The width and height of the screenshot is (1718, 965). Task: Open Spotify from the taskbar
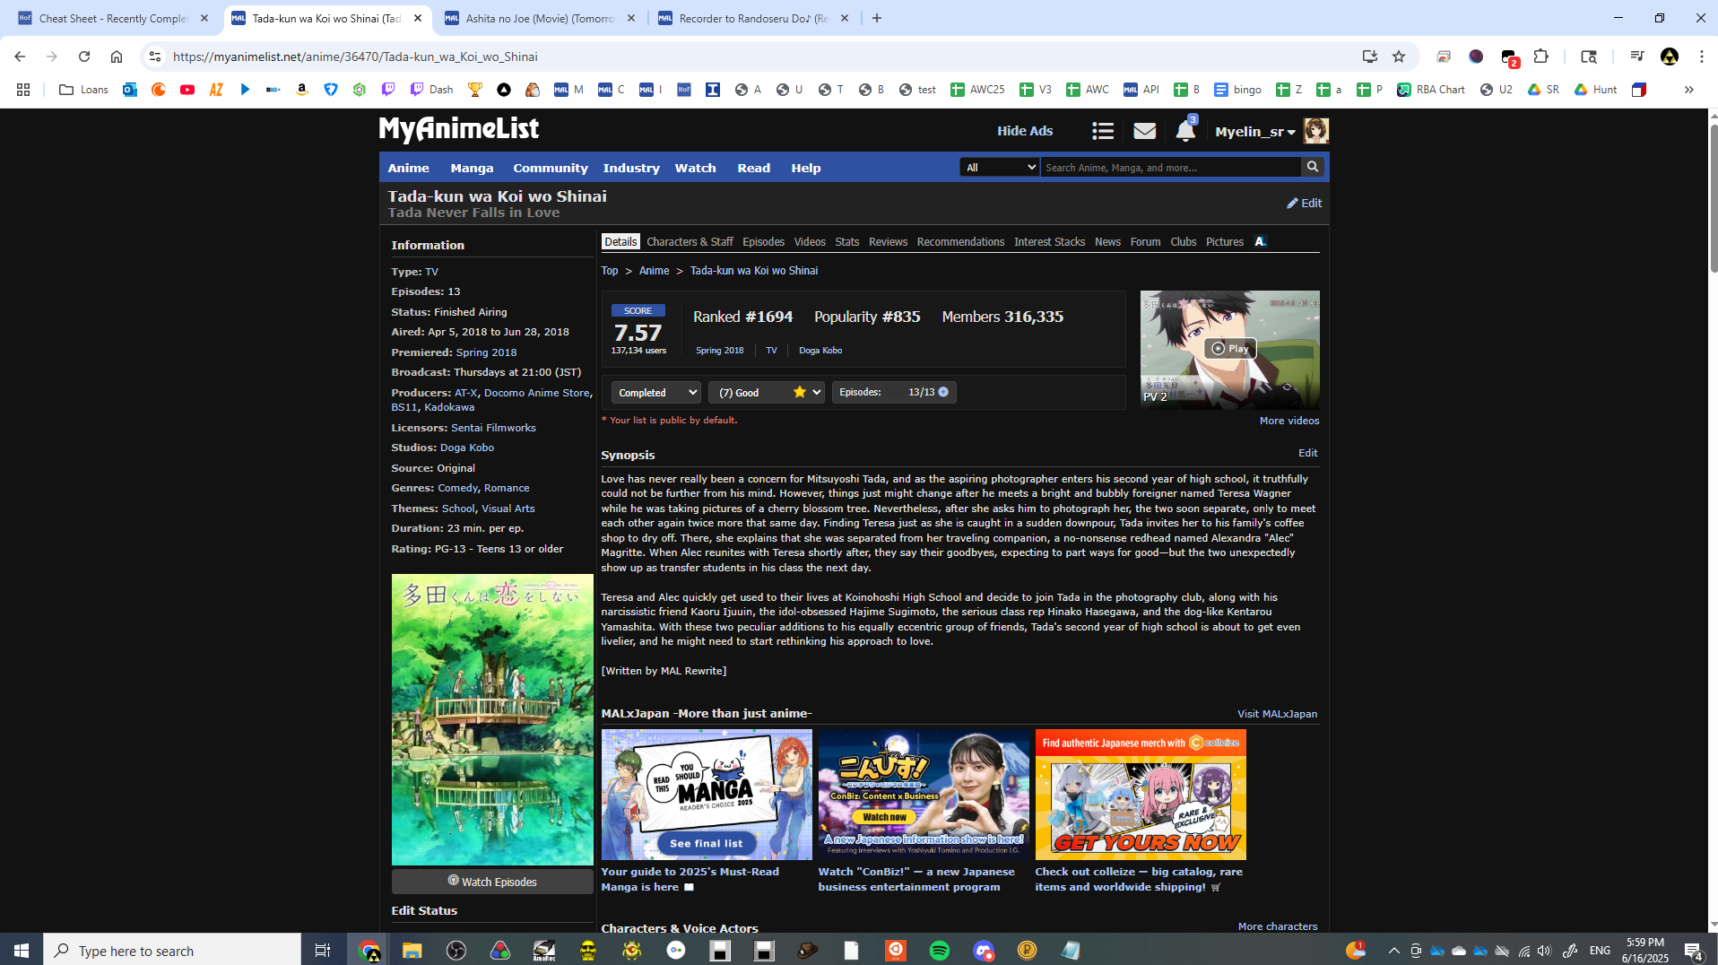(939, 951)
